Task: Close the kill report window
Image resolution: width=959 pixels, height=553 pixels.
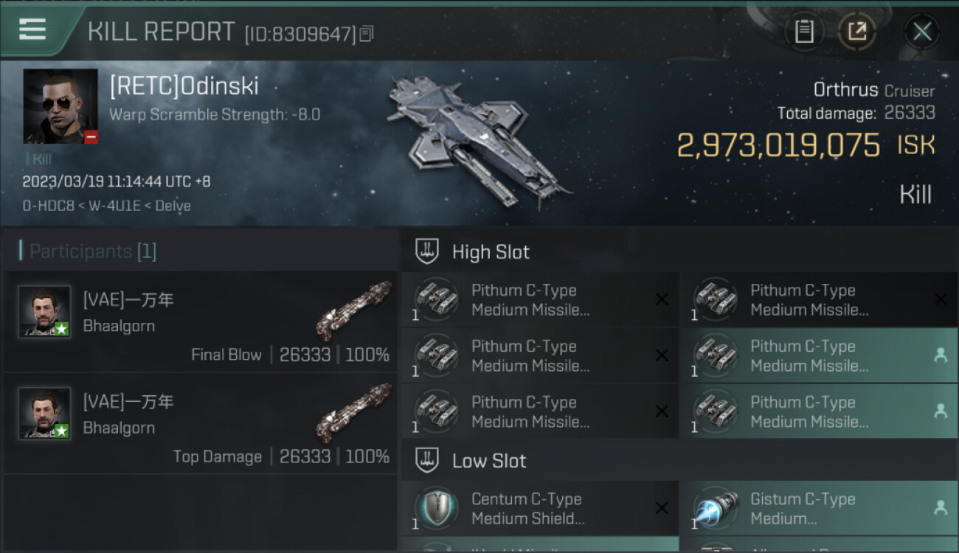Action: pos(922,32)
